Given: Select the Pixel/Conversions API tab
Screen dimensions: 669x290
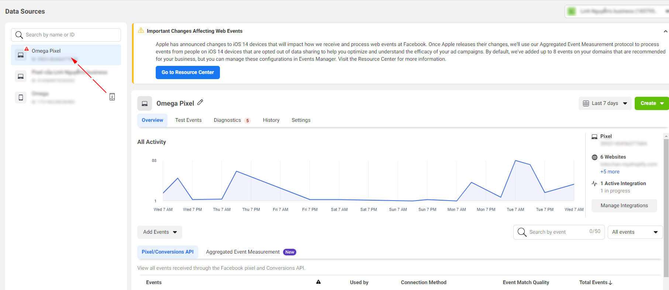Looking at the screenshot, I should (x=168, y=252).
